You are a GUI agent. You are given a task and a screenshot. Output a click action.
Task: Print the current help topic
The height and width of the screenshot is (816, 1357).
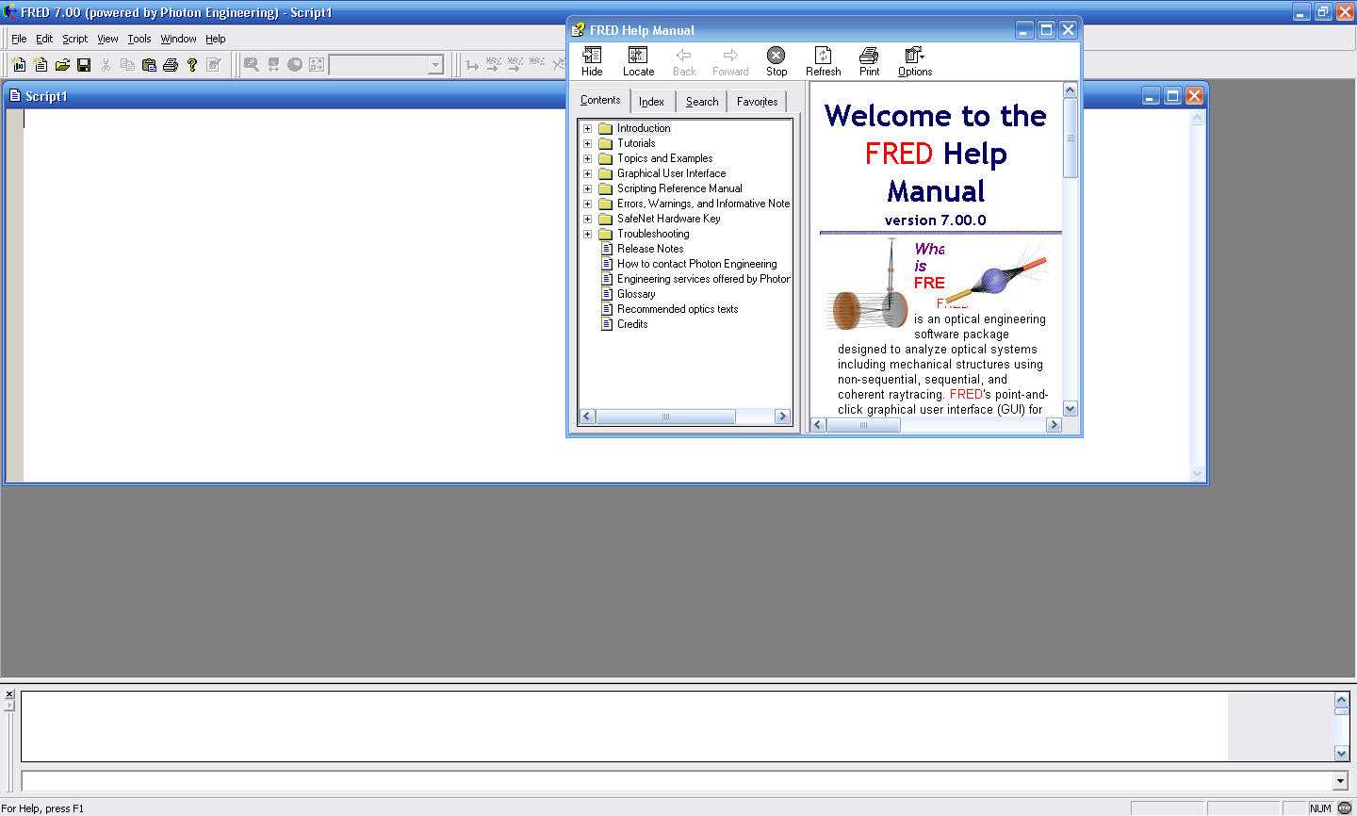(869, 62)
